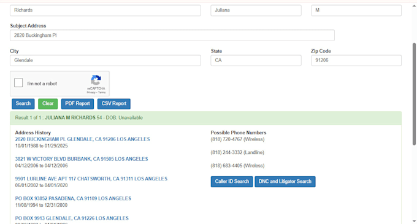Open PO Box 9913 Glendale link
The height and width of the screenshot is (224, 417).
[x=72, y=218]
